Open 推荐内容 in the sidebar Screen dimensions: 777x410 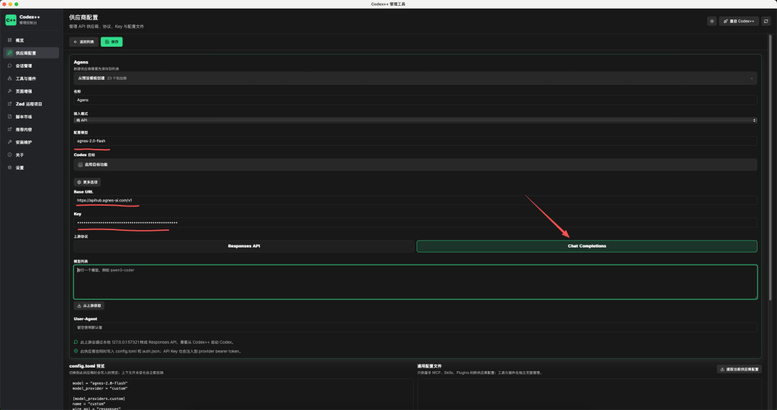pyautogui.click(x=31, y=129)
